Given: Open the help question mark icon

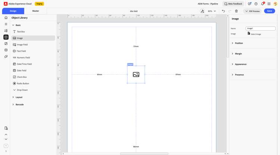Looking at the screenshot, I should pyautogui.click(x=256, y=4).
